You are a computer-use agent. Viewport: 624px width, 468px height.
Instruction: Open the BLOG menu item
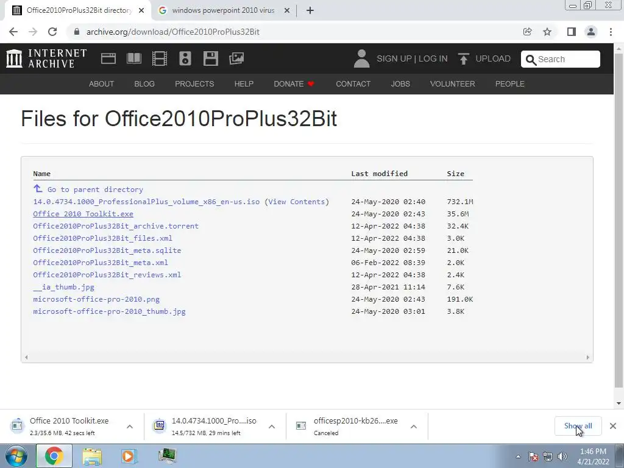coord(144,84)
